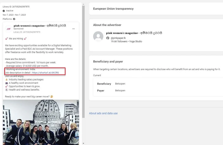Image resolution: width=223 pixels, height=145 pixels.
Task: Click the Sponsored label in the ad card
Action: tap(18, 29)
